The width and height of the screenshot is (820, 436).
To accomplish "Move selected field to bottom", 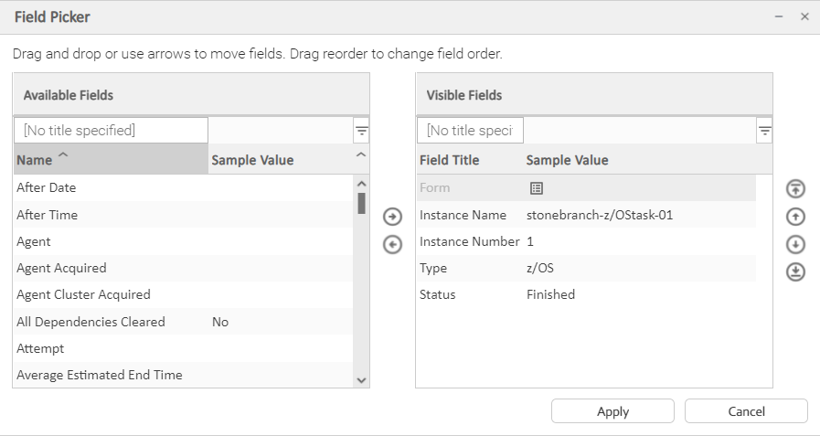I will click(795, 271).
